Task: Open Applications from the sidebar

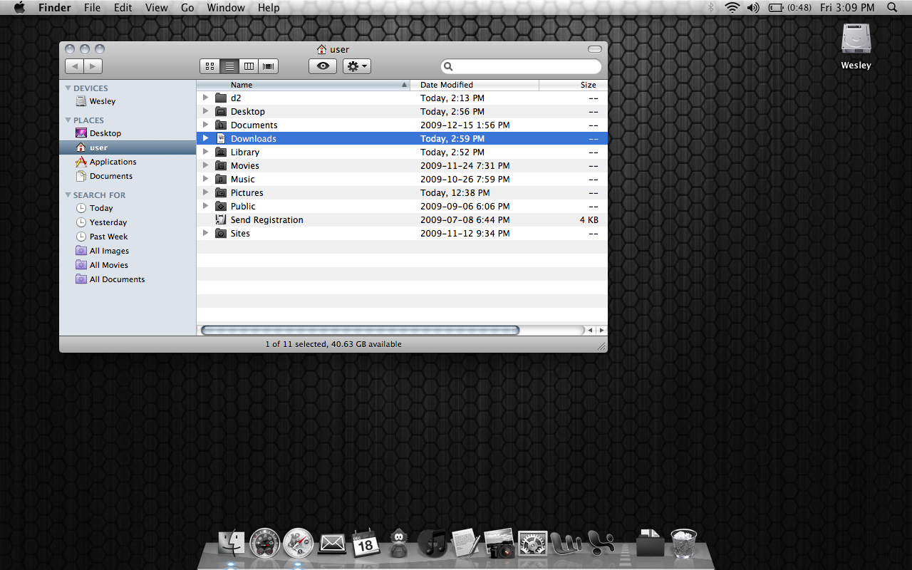Action: [128, 162]
